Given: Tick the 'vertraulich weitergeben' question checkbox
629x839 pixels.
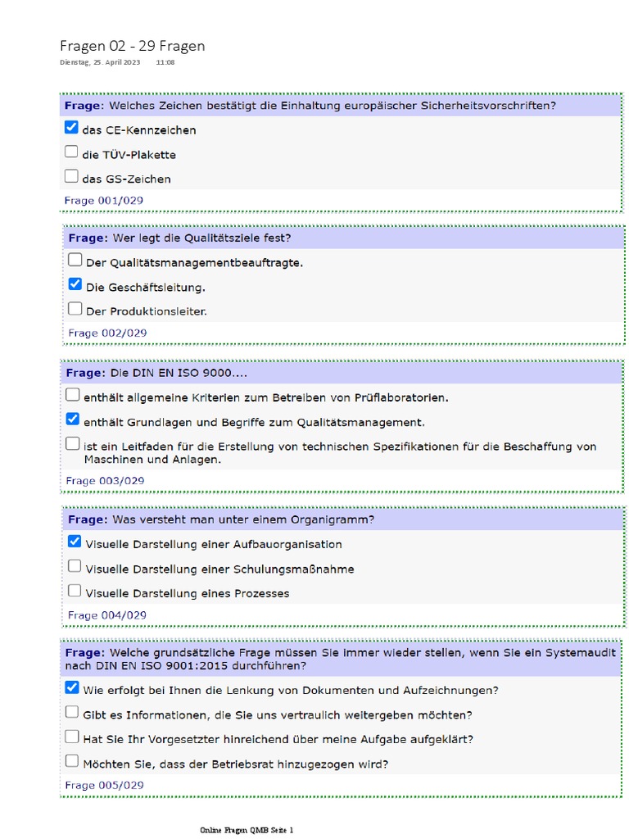Looking at the screenshot, I should click(72, 713).
